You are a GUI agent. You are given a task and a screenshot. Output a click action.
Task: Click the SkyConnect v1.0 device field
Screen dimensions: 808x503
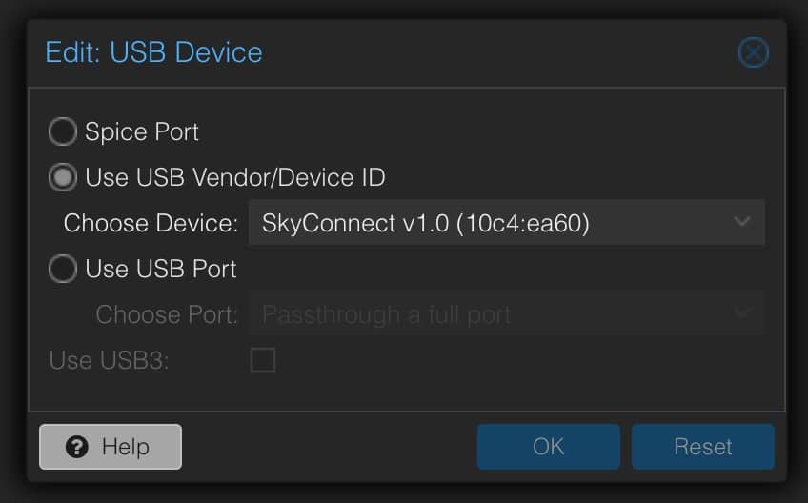point(507,223)
